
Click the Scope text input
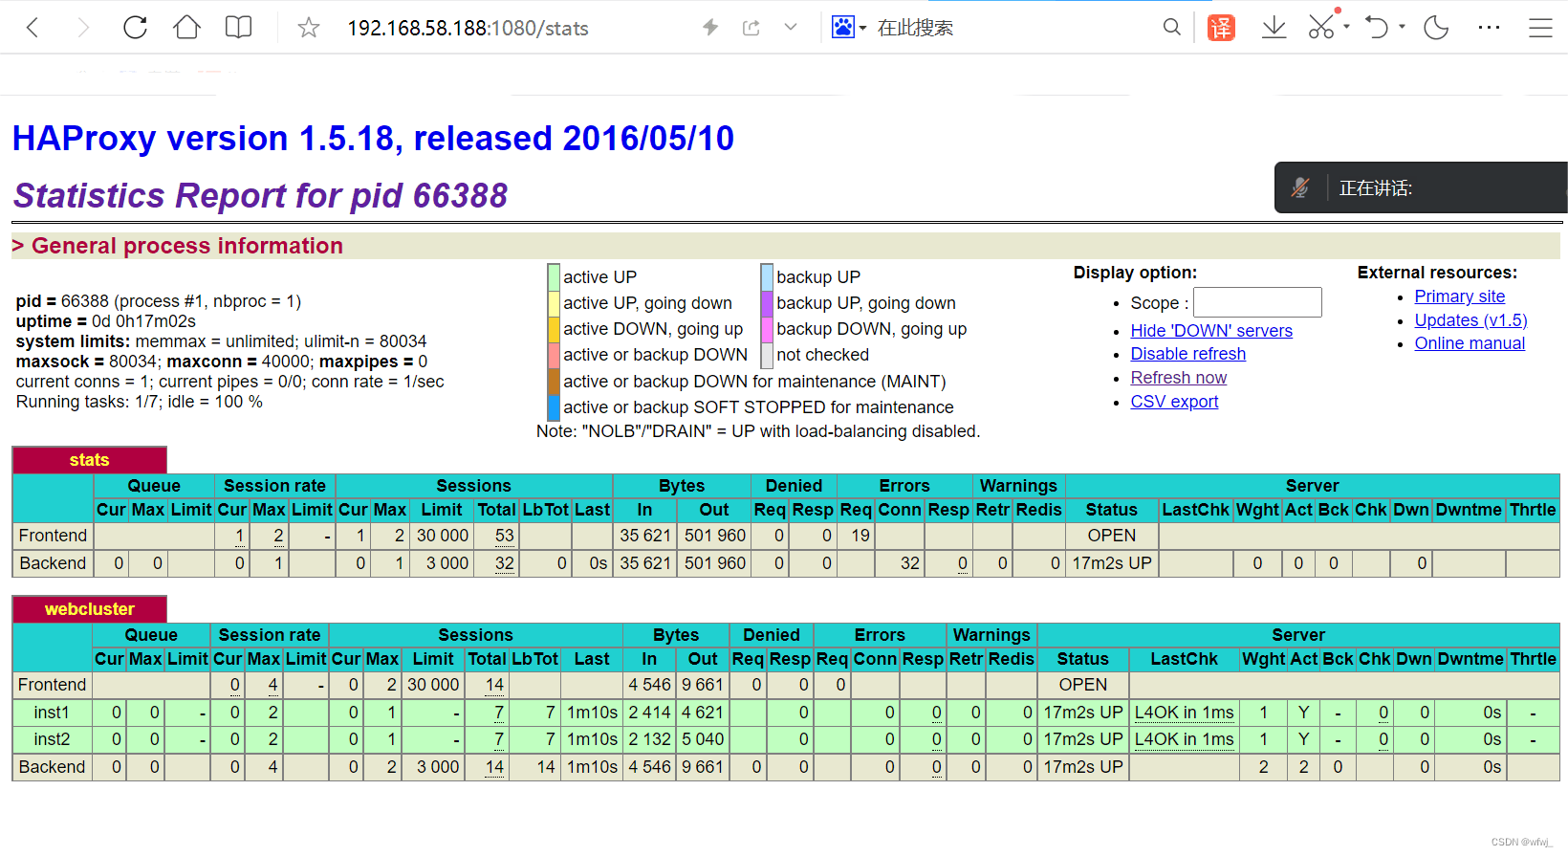click(x=1257, y=302)
